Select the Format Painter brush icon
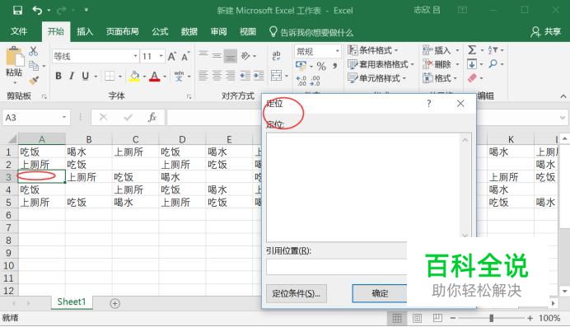 pos(34,80)
